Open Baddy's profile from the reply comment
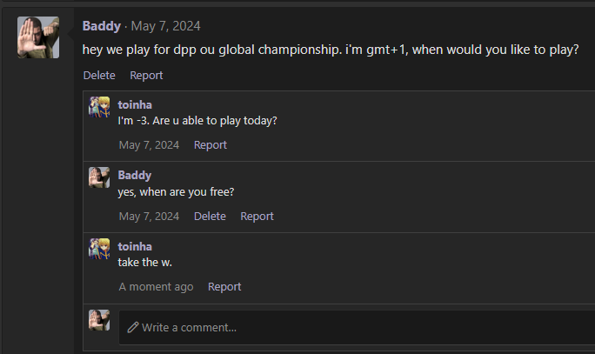This screenshot has width=595, height=354. (x=134, y=176)
